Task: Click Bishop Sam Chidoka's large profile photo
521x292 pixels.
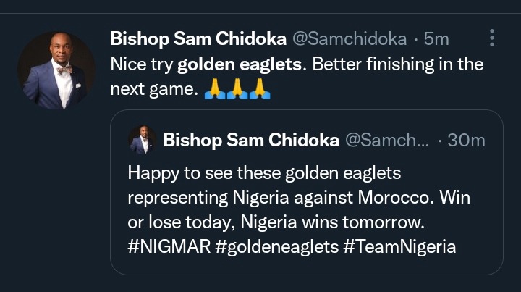Action: (56, 71)
